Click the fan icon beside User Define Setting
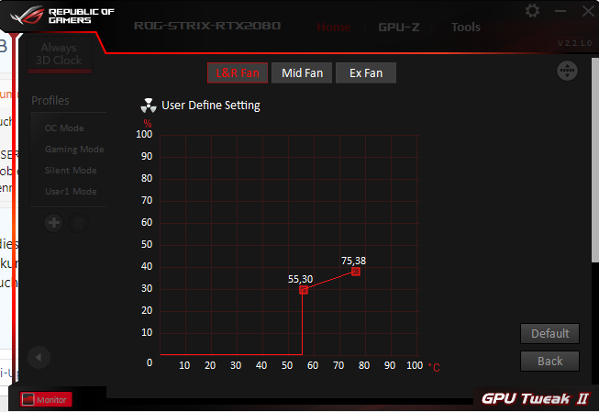The width and height of the screenshot is (599, 412). tap(149, 106)
